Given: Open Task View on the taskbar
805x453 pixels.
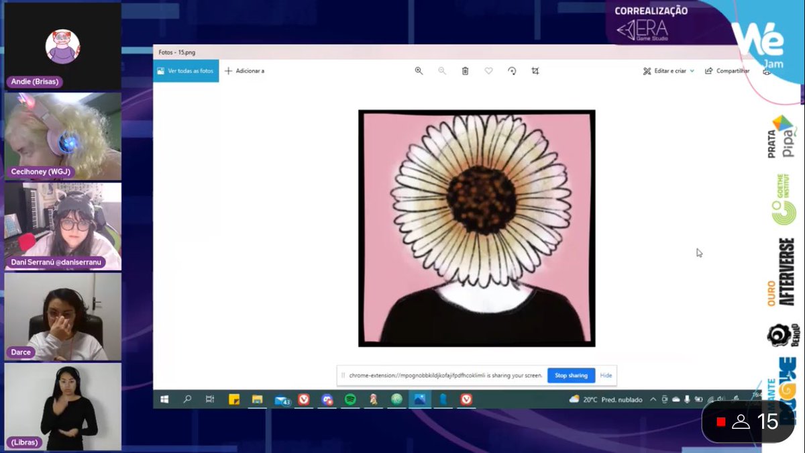Looking at the screenshot, I should click(209, 399).
